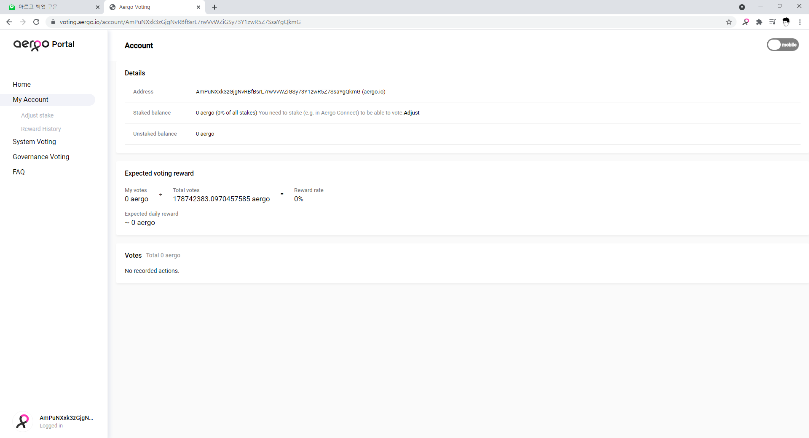Bookmark this page with the star icon
This screenshot has height=438, width=809.
[x=729, y=22]
